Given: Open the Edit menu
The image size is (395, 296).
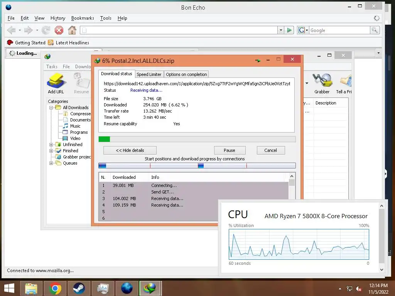Looking at the screenshot, I should pyautogui.click(x=24, y=18).
